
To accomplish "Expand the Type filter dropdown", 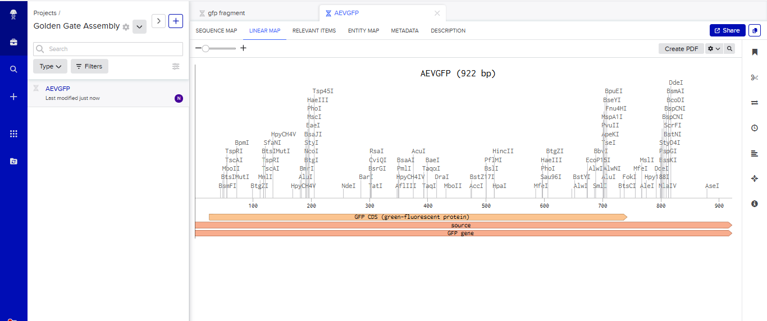I will point(51,66).
